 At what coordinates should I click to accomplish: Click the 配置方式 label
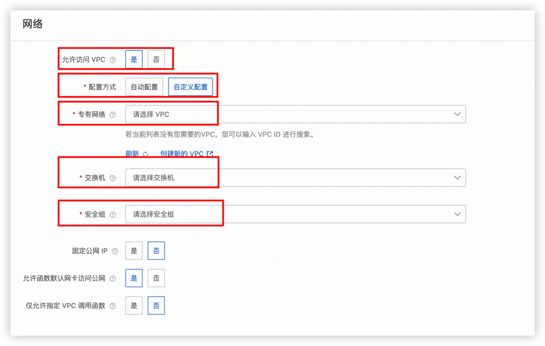[102, 87]
